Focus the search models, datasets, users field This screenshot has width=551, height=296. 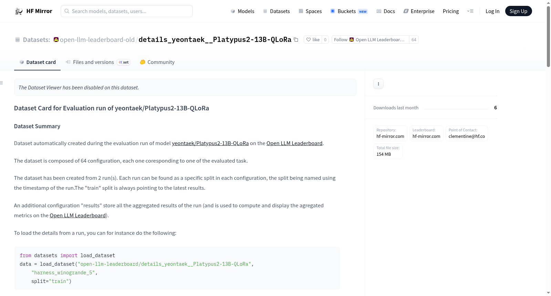click(127, 11)
